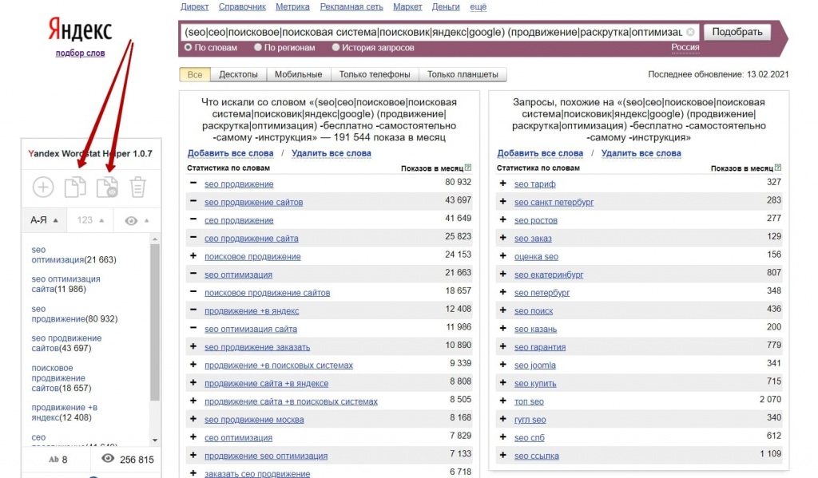Click the add phrase plus circle icon
Image resolution: width=818 pixels, height=478 pixels.
[x=42, y=188]
